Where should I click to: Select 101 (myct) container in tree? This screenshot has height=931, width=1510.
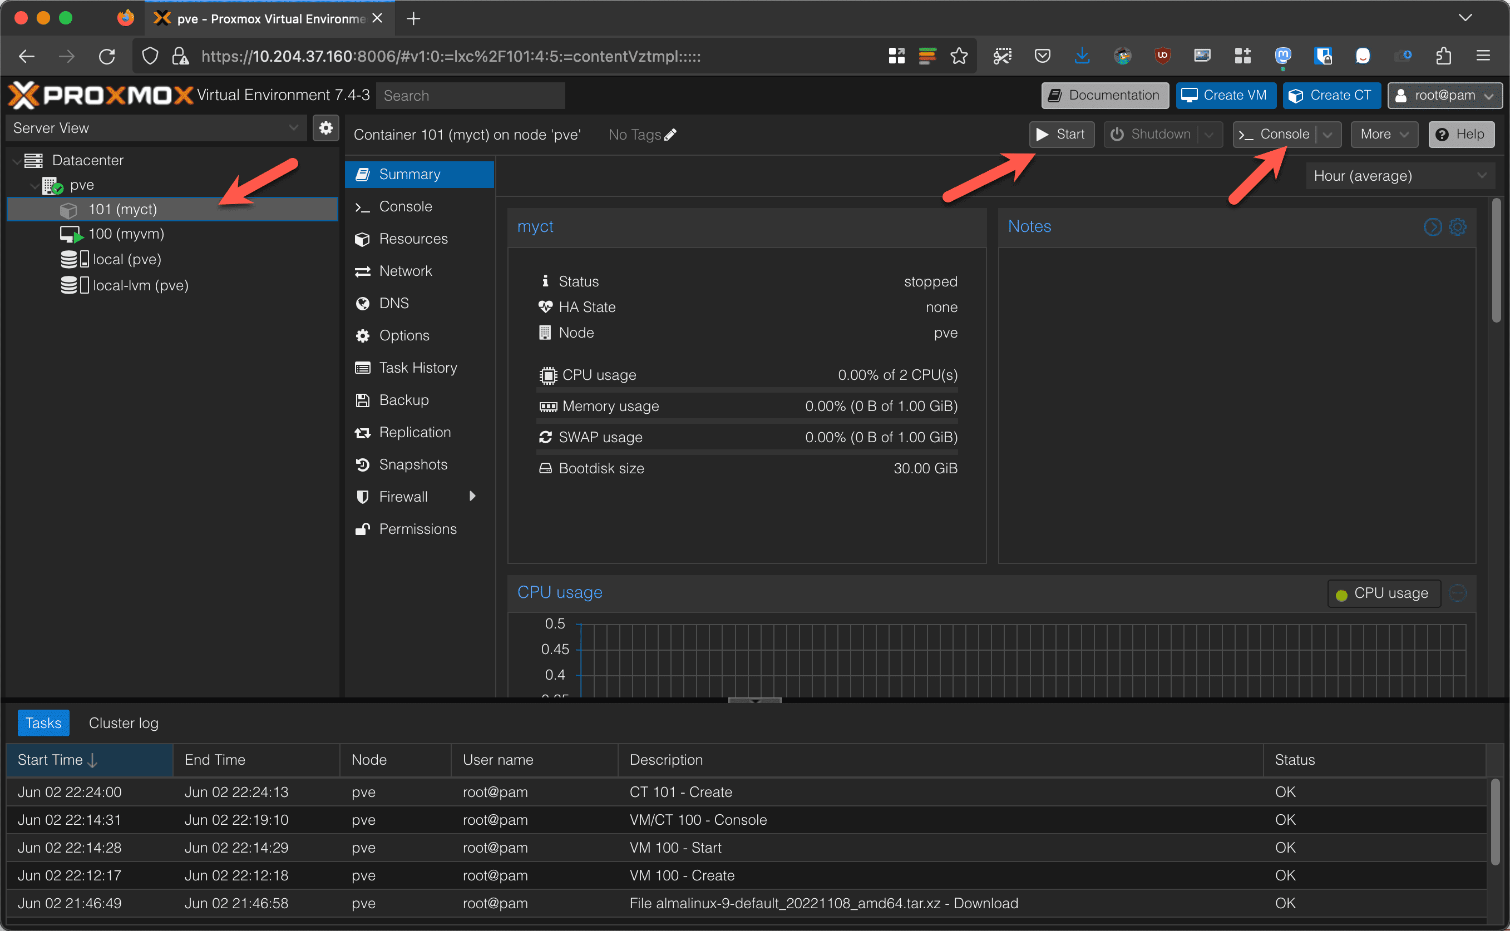click(172, 209)
